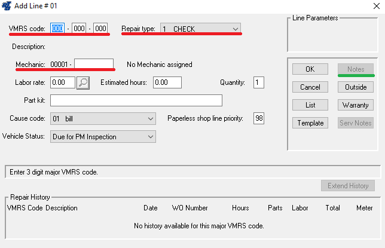The height and width of the screenshot is (248, 385).
Task: Click the Mechanic input field
Action: click(93, 65)
